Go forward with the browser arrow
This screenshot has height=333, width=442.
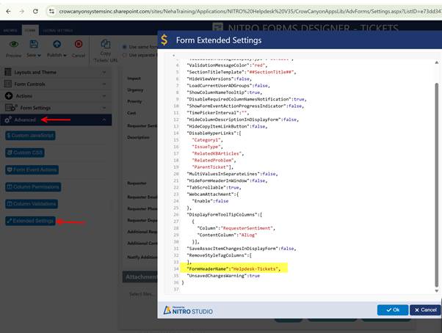click(22, 12)
